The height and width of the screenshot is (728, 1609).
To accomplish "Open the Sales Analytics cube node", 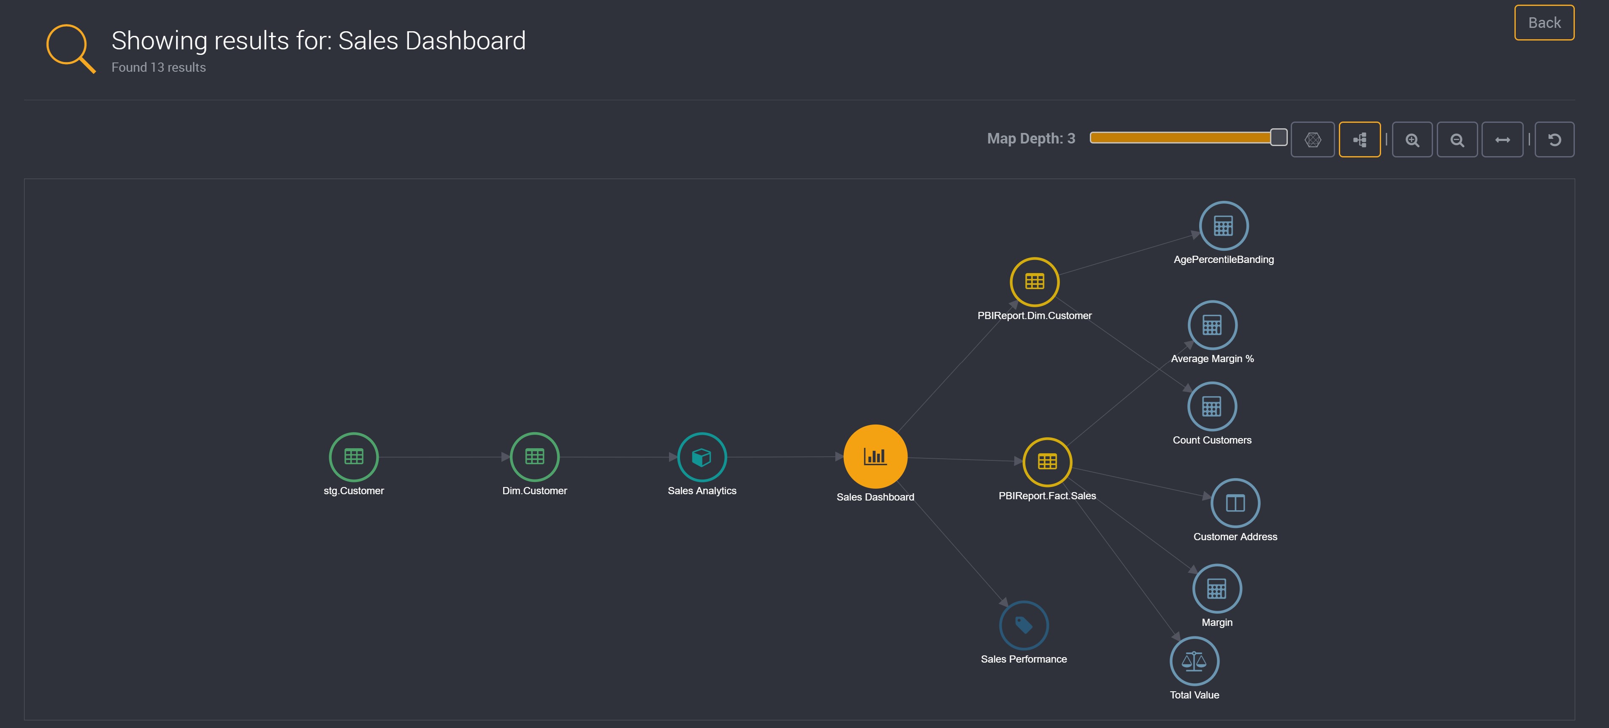I will tap(702, 457).
